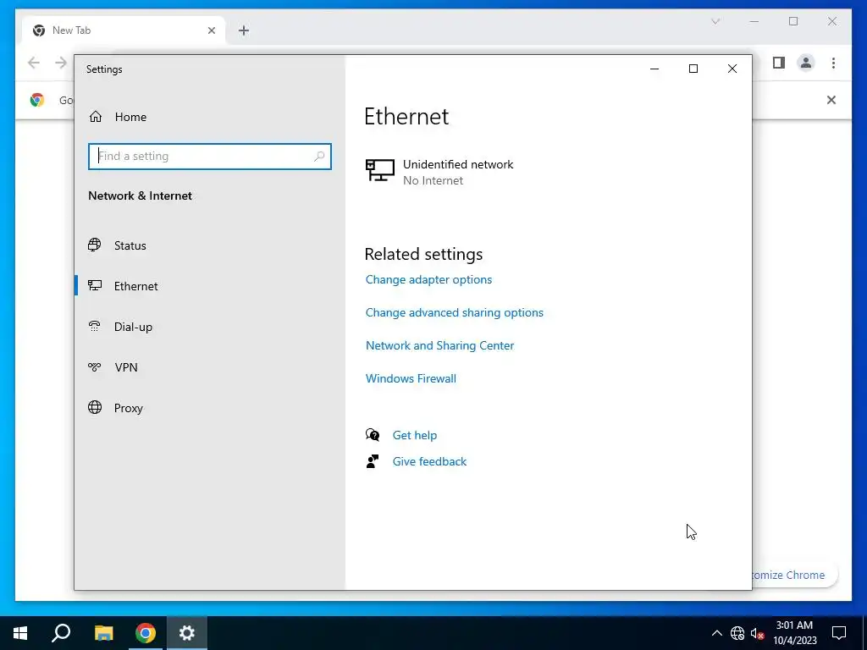This screenshot has height=650, width=867.
Task: Maximize the Settings window
Action: (x=693, y=69)
